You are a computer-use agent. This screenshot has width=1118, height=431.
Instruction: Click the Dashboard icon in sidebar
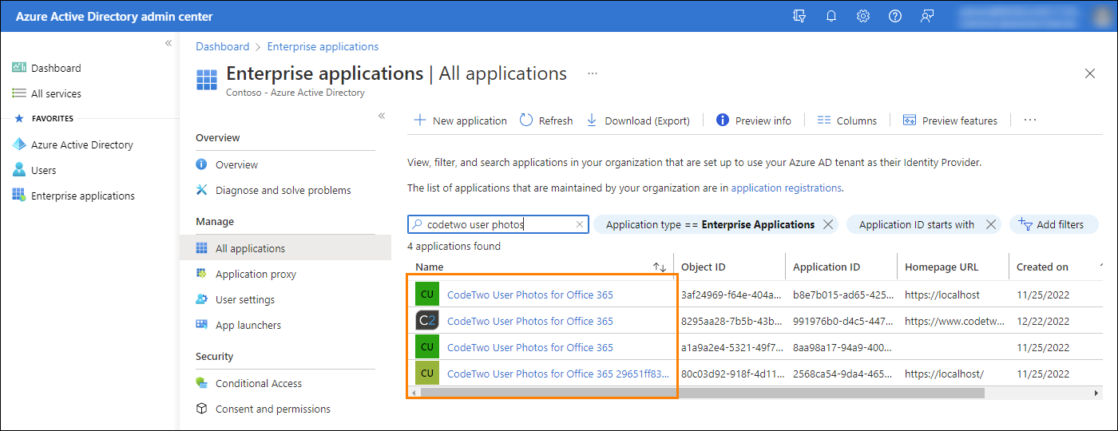coord(19,68)
